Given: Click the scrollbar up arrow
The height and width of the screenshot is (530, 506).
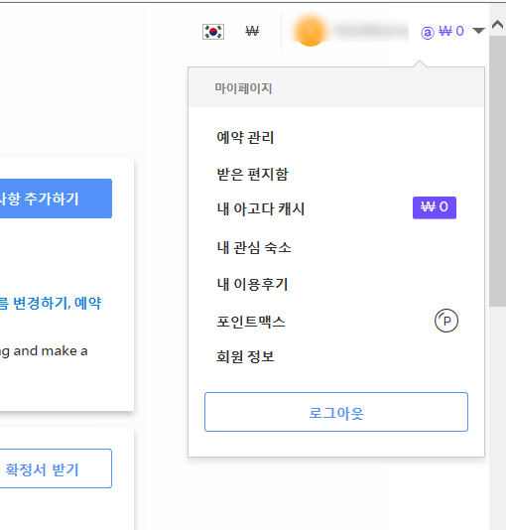Looking at the screenshot, I should [x=497, y=25].
